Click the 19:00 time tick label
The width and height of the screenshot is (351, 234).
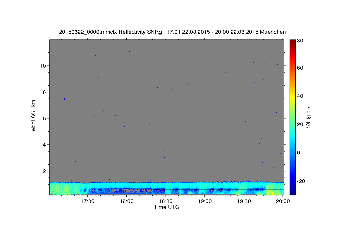coord(205,202)
